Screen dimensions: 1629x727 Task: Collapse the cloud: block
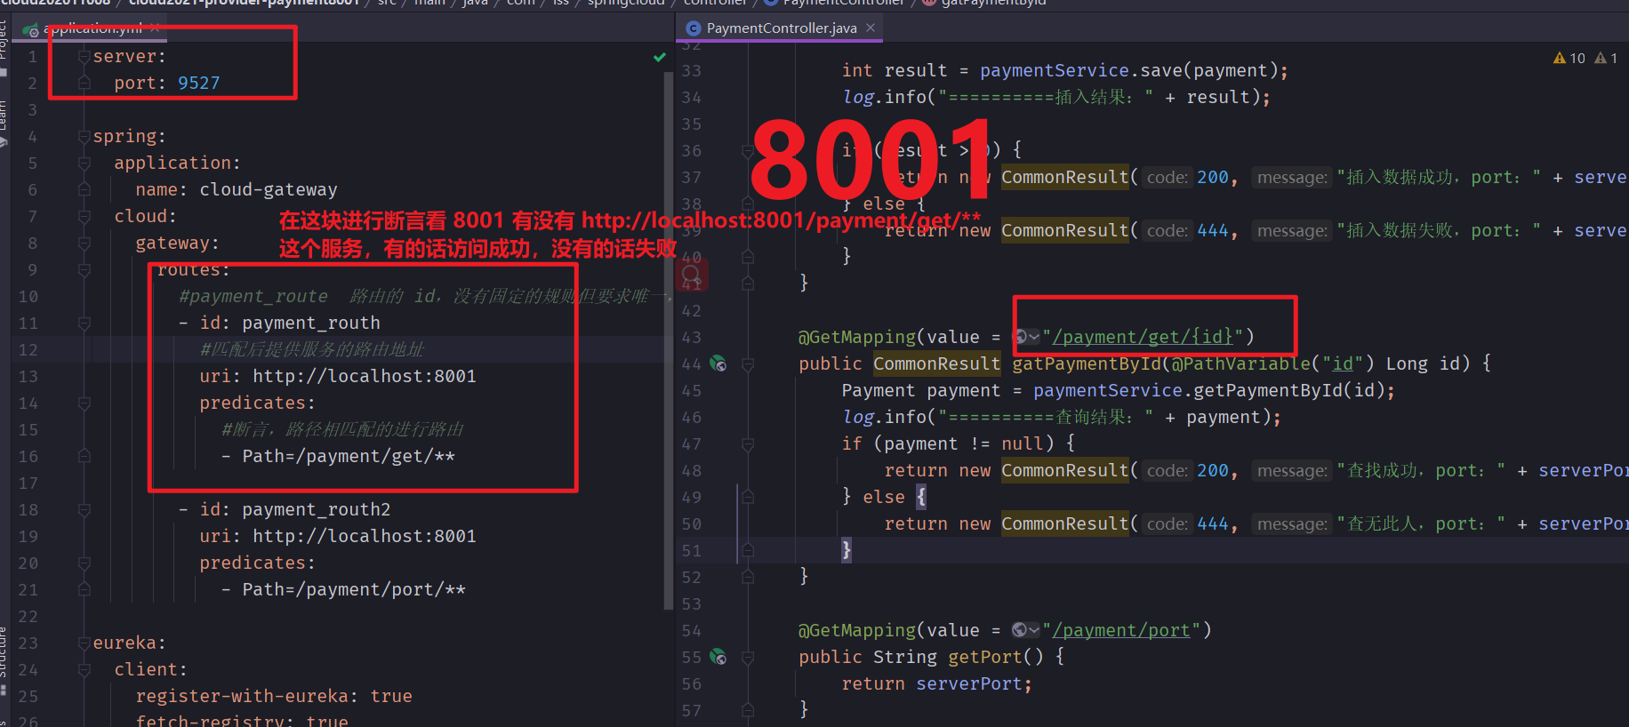pos(84,217)
